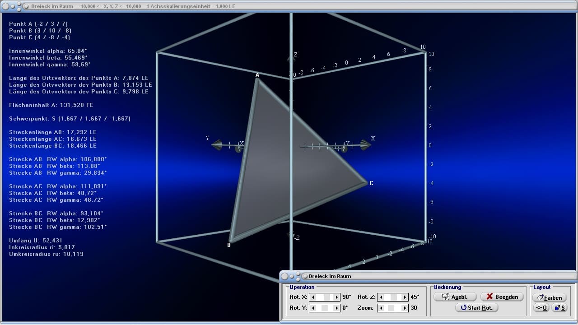This screenshot has height=325, width=578.
Task: Click the Beenden exit button
Action: coord(502,297)
